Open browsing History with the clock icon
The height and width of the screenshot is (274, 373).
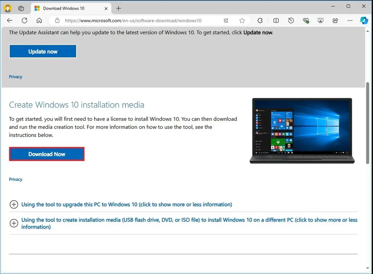pyautogui.click(x=291, y=20)
